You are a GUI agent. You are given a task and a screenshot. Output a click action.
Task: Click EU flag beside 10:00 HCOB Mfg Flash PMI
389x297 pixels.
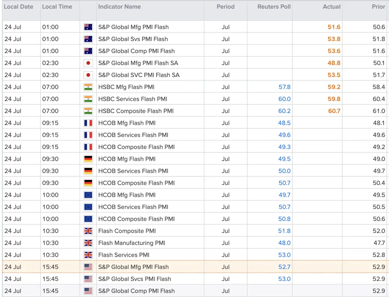[88, 195]
